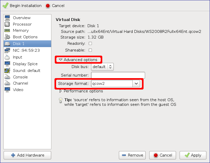Screen dimensions: 210x163
Task: Click the Display Spice monitor icon
Action: coord(7,64)
